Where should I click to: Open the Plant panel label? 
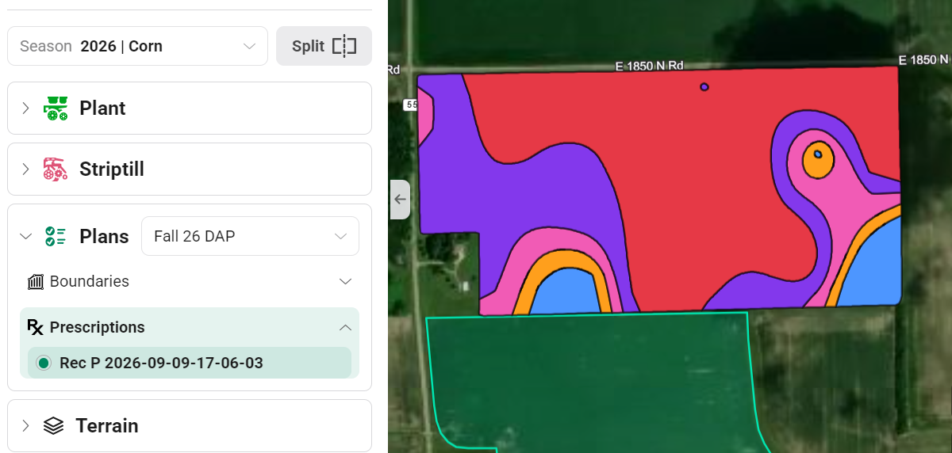click(102, 108)
